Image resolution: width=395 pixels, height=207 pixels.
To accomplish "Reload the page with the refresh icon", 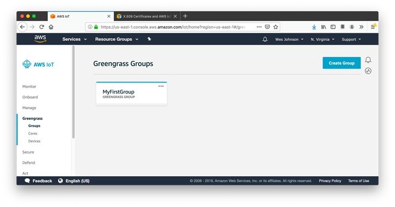I will [x=41, y=27].
